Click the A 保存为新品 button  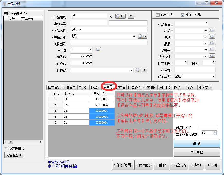coord(123,165)
